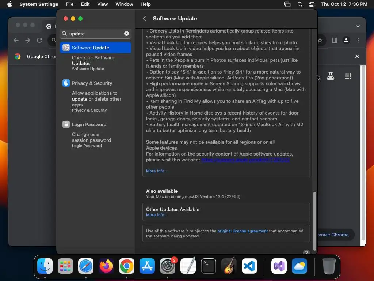Open the Apple menu
Image resolution: width=374 pixels, height=281 pixels.
click(9, 4)
